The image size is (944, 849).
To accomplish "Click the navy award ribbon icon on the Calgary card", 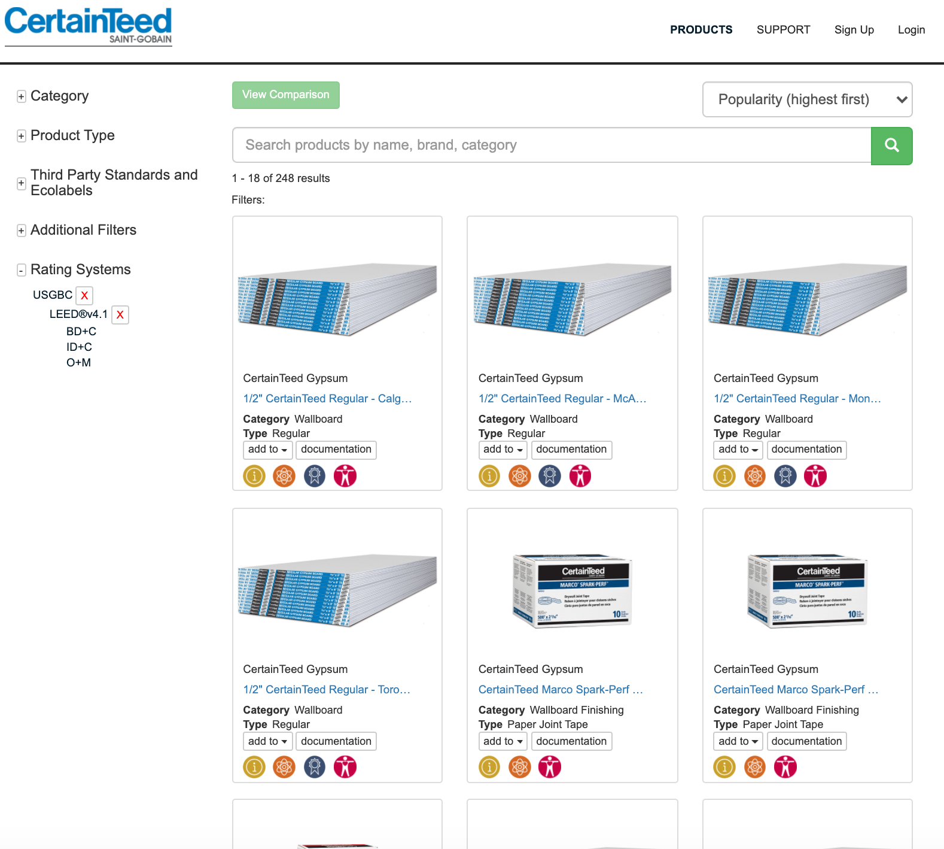I will tap(315, 476).
